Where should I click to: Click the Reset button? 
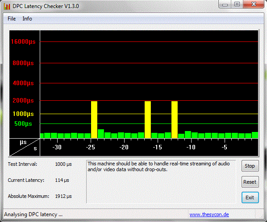250,182
